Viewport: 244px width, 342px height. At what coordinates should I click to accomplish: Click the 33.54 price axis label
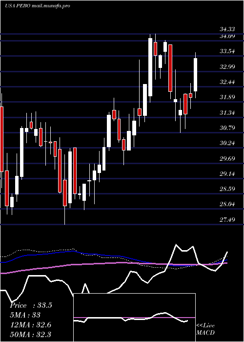point(227,51)
